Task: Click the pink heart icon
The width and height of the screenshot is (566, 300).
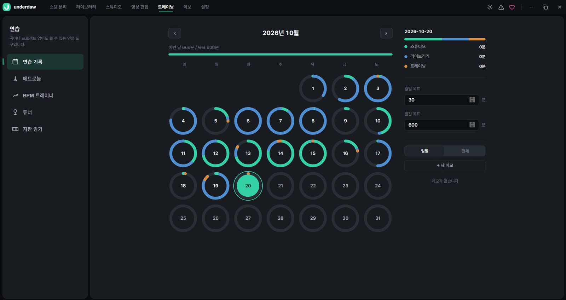Action: tap(512, 7)
